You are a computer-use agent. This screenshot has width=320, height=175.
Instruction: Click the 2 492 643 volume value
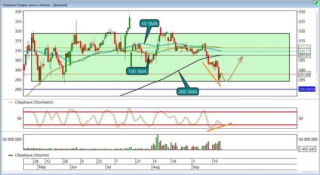pyautogui.click(x=307, y=149)
